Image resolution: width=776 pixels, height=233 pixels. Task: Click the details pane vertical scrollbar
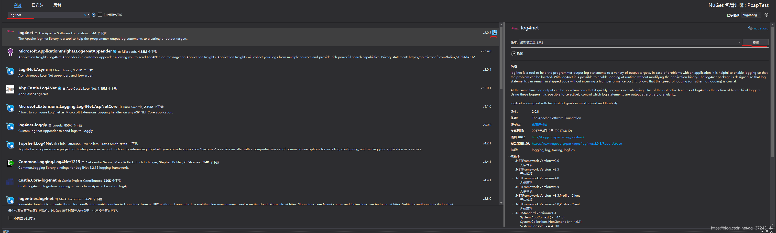tap(772, 92)
